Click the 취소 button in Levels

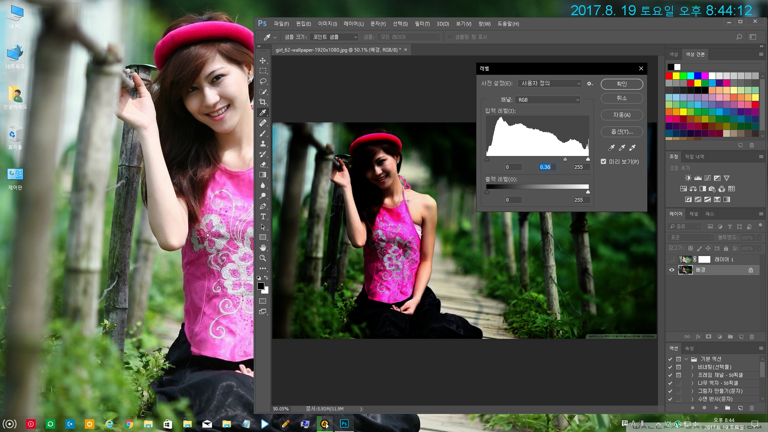tap(622, 98)
